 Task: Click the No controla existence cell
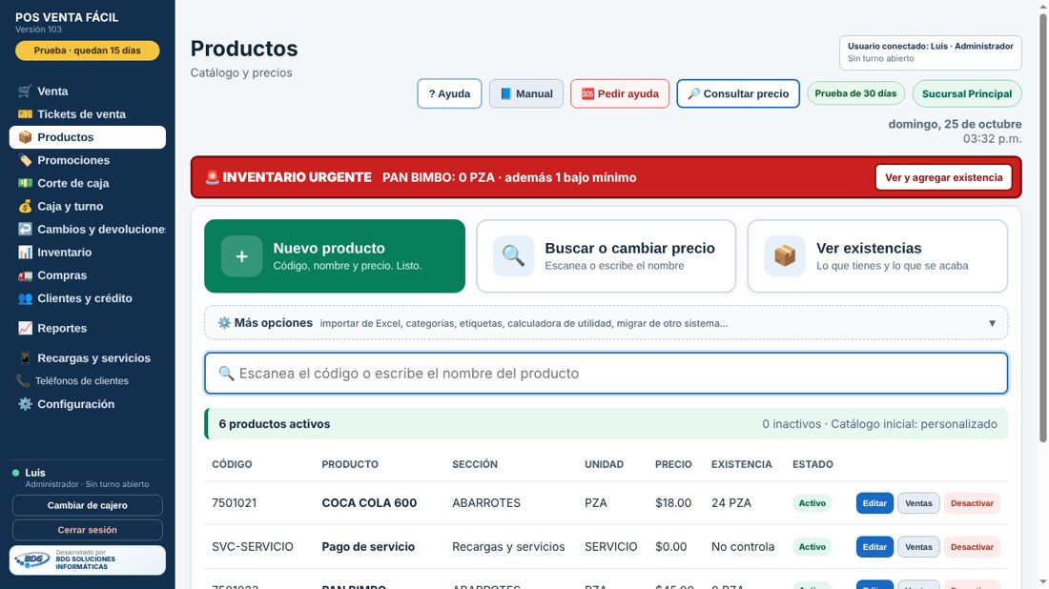point(743,547)
